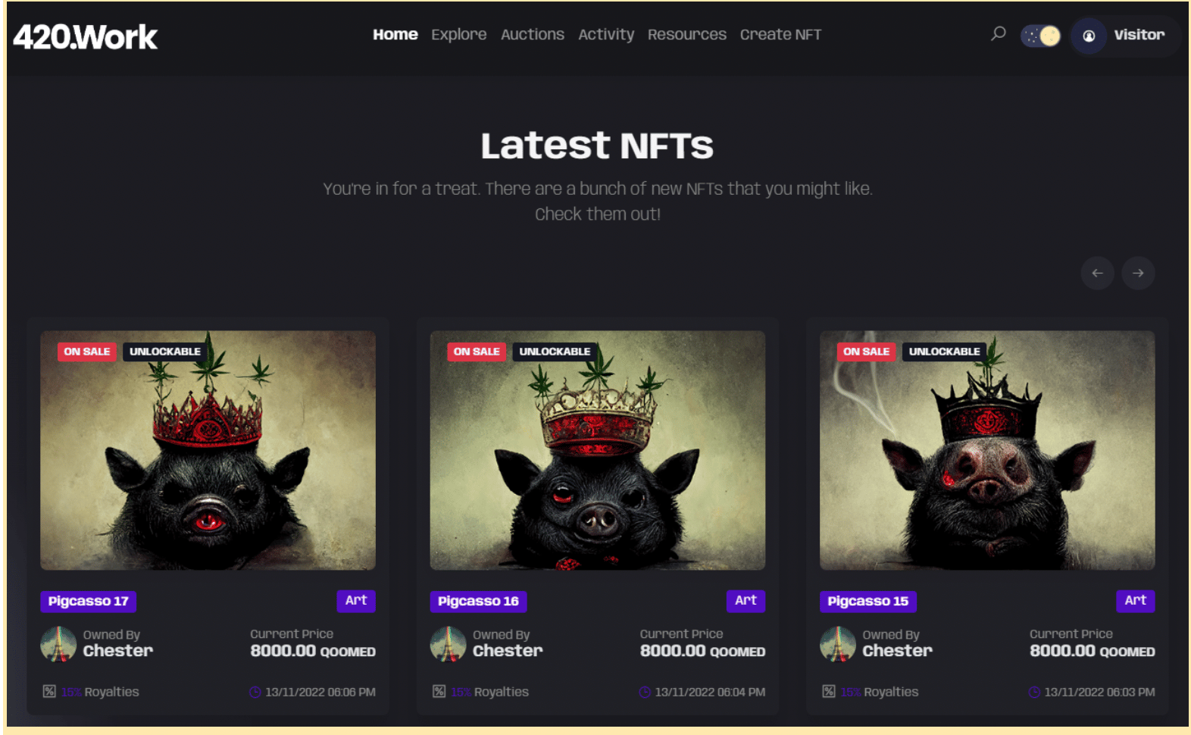
Task: Open the Pigcasso 15 artwork thumbnail
Action: click(987, 450)
